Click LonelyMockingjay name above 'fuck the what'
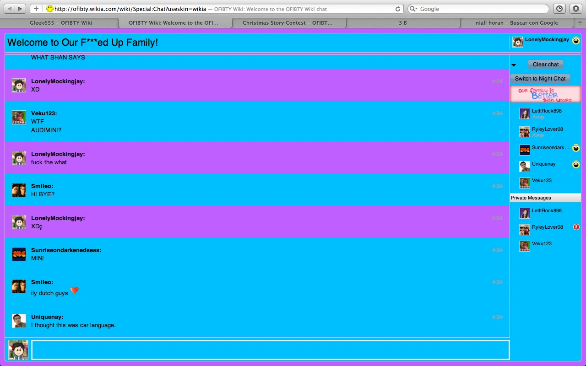 (x=58, y=154)
